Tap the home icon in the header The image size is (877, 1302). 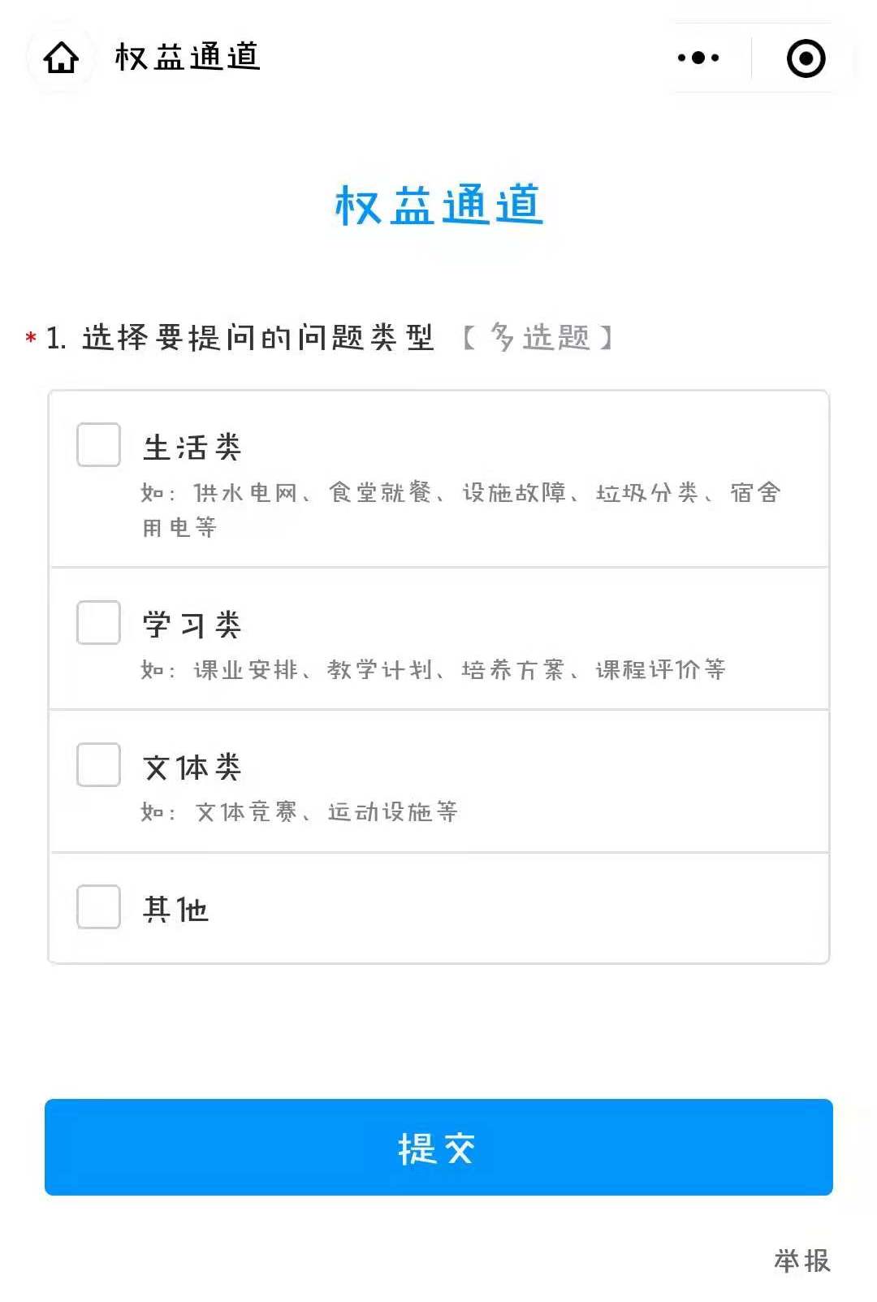61,58
